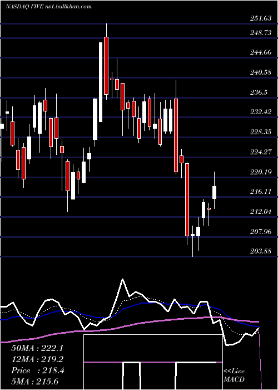This screenshot has width=278, height=390.
Task: Select the 251.63 price level label
Action: point(260,18)
